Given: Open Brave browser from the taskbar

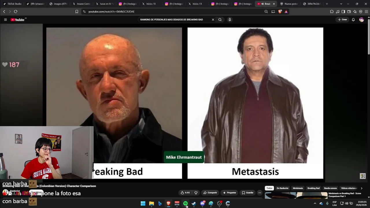Looking at the screenshot, I should tap(169, 203).
